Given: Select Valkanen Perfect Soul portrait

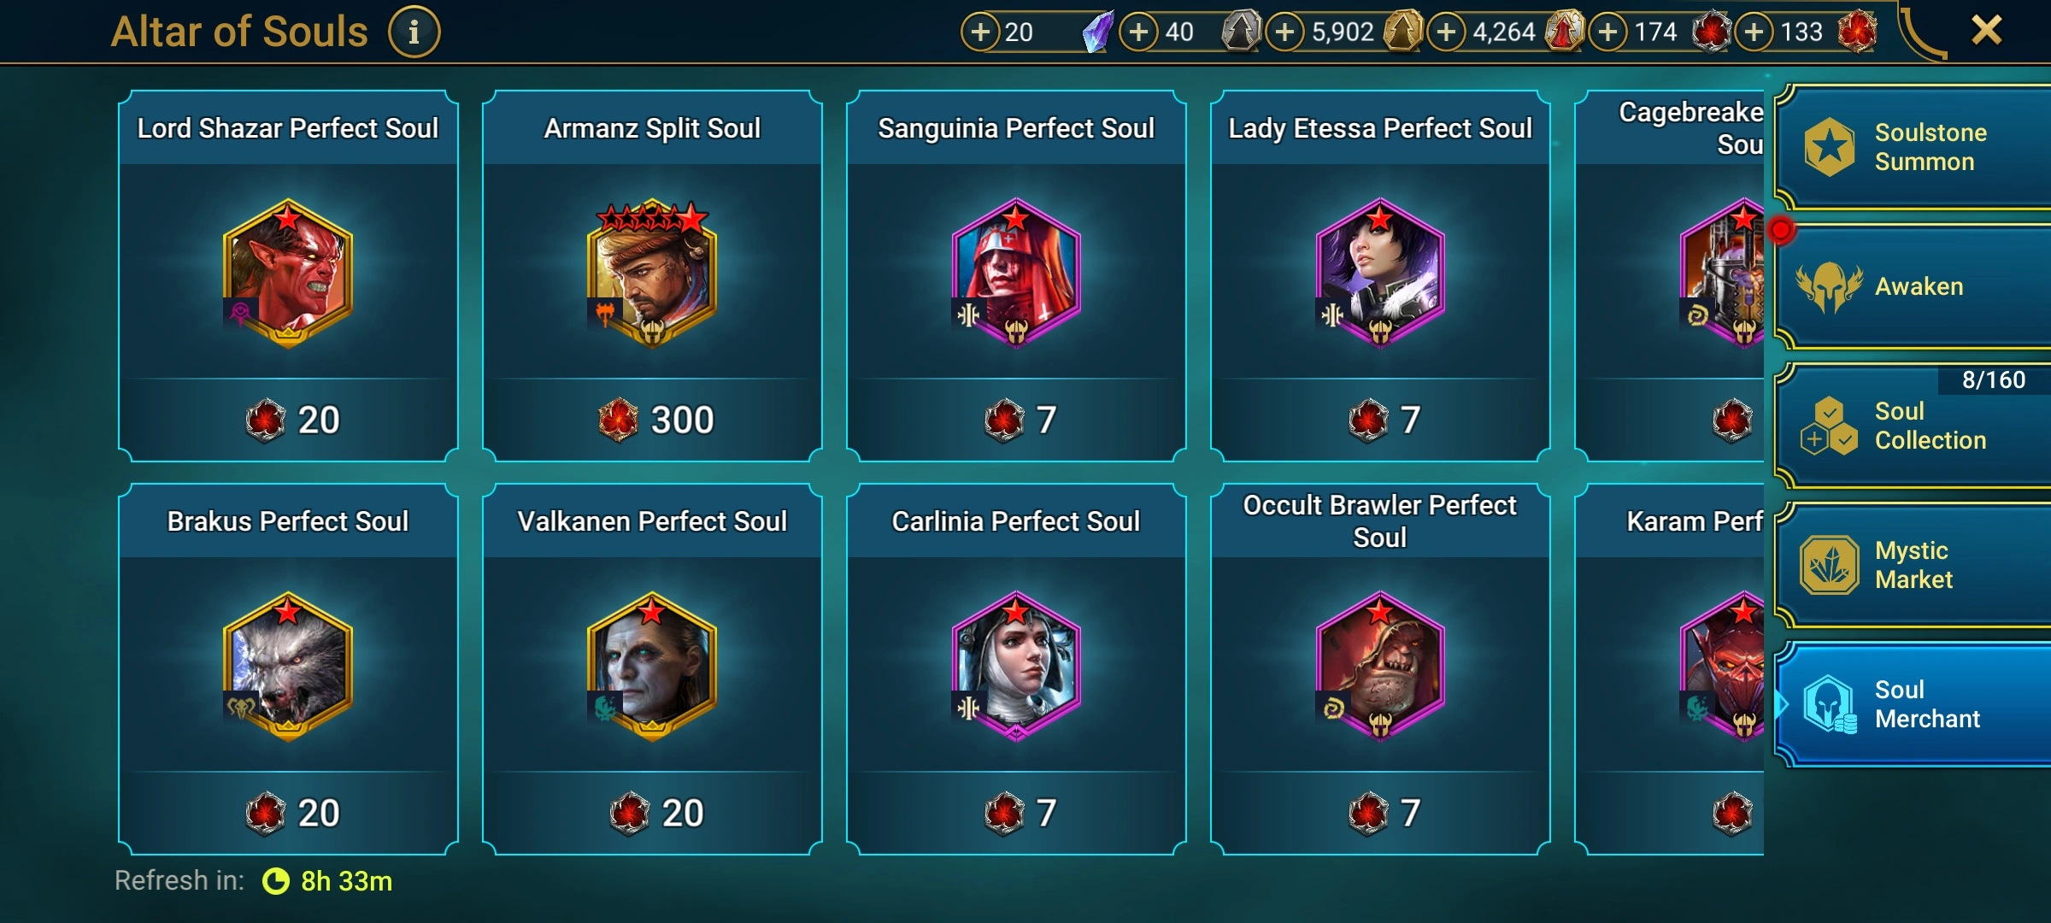Looking at the screenshot, I should 652,667.
